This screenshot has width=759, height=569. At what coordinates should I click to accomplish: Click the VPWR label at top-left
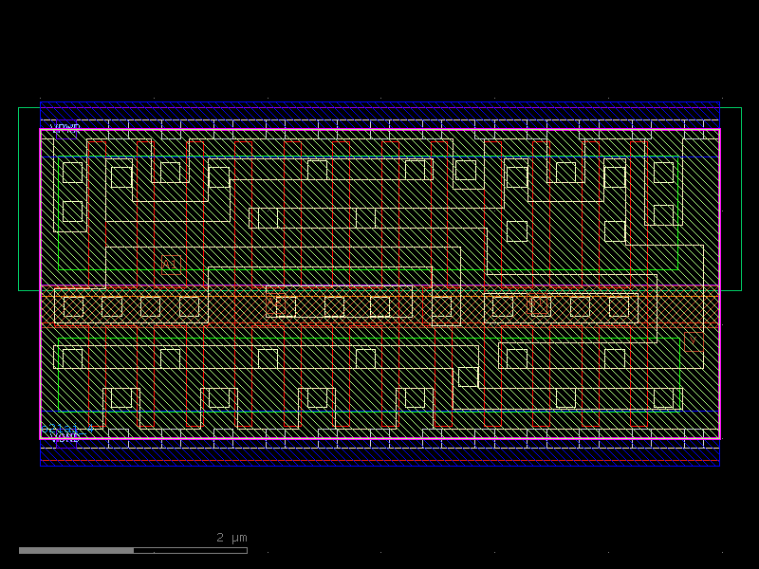coord(65,126)
